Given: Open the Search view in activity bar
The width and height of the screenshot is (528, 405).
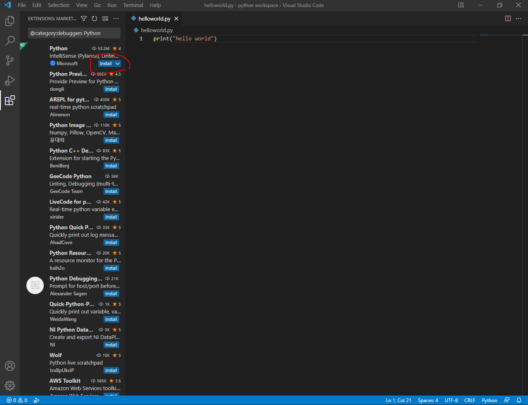Looking at the screenshot, I should click(10, 41).
